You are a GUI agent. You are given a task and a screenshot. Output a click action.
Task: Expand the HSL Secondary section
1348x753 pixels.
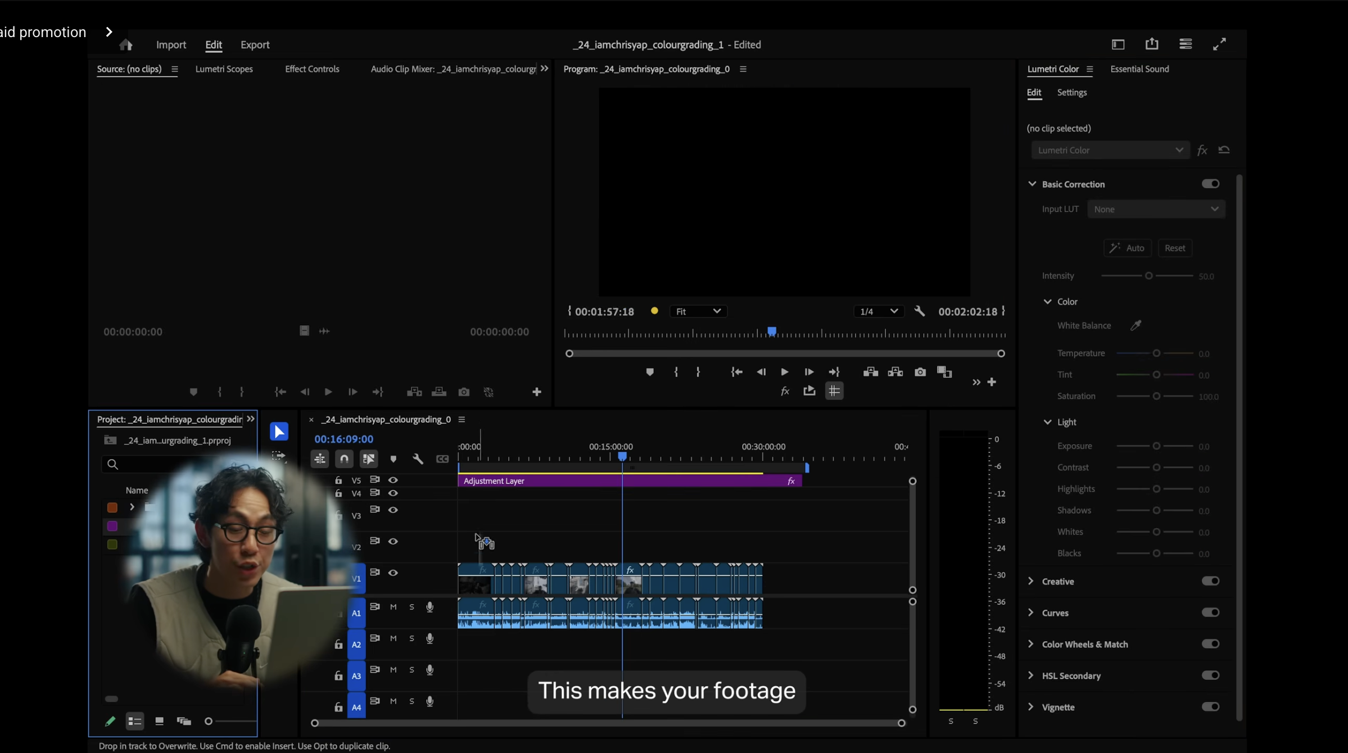coord(1031,675)
